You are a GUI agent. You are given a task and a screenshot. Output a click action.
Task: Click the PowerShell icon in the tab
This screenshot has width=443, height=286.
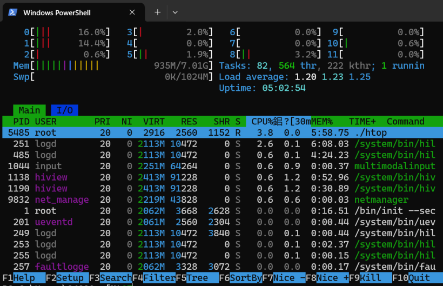click(12, 12)
